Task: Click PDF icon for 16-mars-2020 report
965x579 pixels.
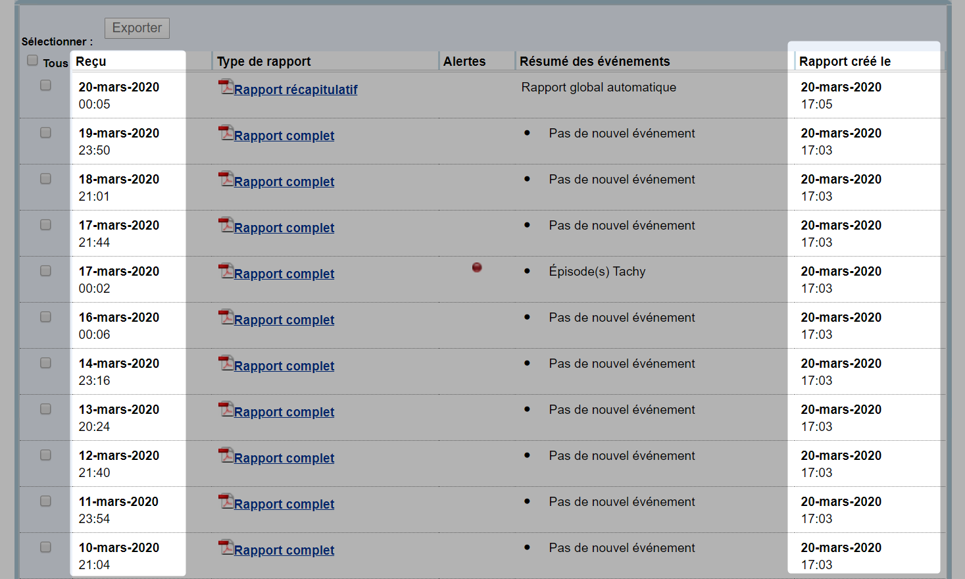Action: (x=226, y=317)
